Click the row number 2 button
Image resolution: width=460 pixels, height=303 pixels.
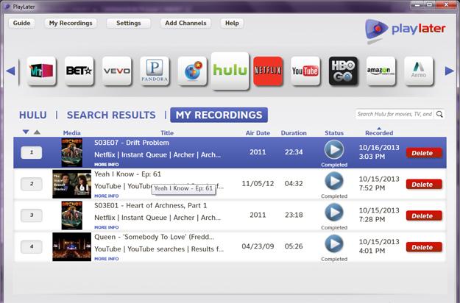(x=32, y=184)
